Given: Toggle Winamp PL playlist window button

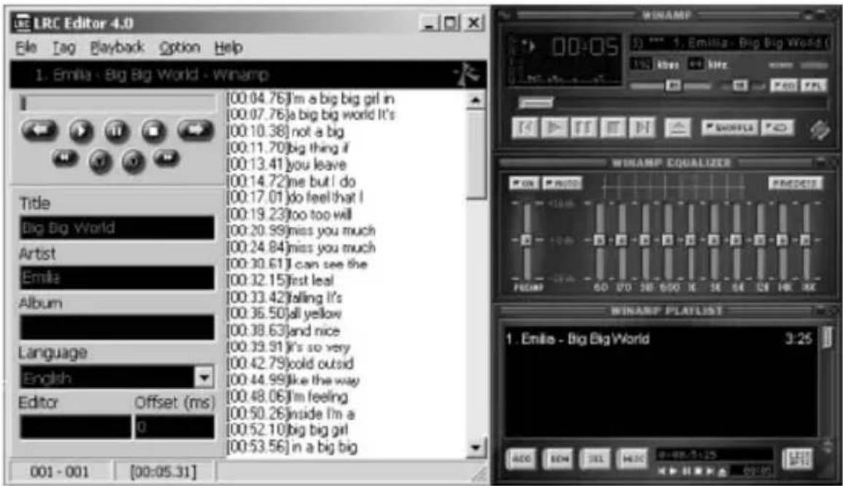Looking at the screenshot, I should click(x=813, y=85).
